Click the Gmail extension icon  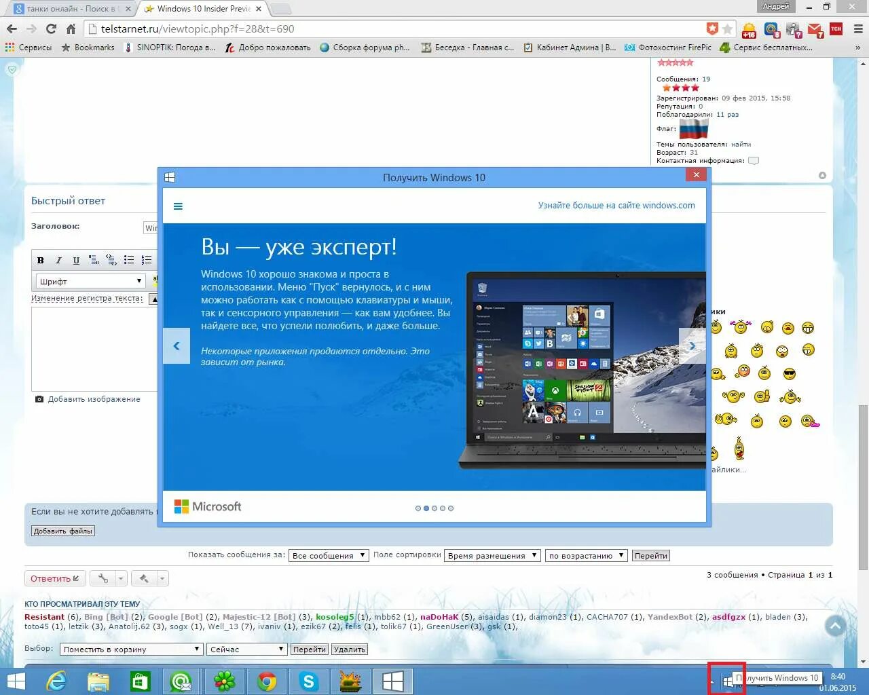[x=815, y=29]
